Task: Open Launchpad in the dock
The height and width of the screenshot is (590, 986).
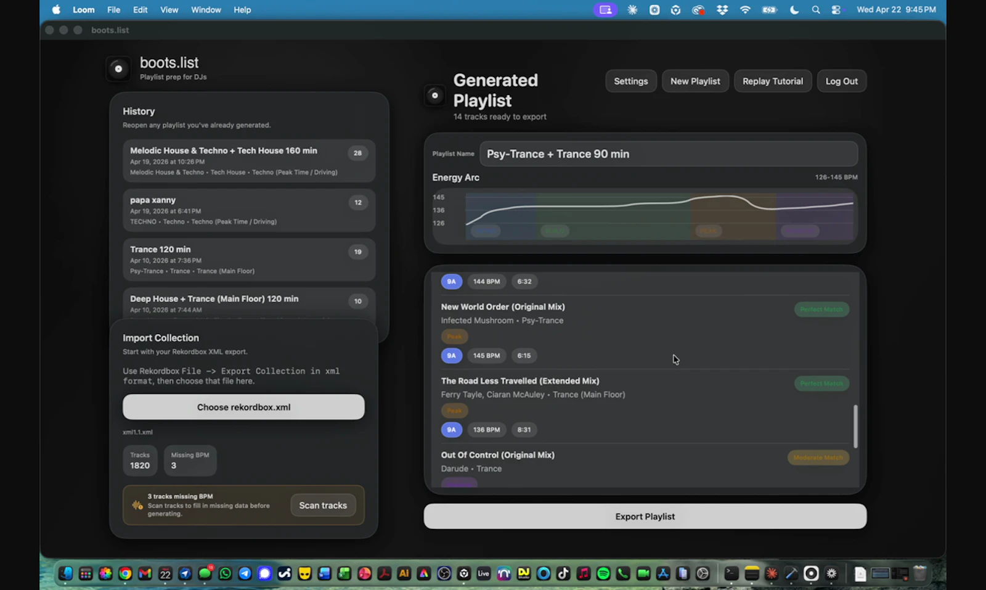Action: click(x=86, y=574)
